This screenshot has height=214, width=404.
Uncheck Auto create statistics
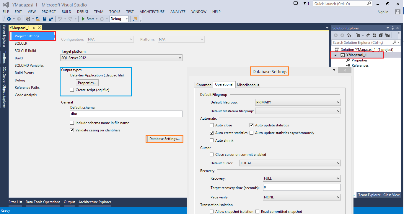pyautogui.click(x=211, y=133)
